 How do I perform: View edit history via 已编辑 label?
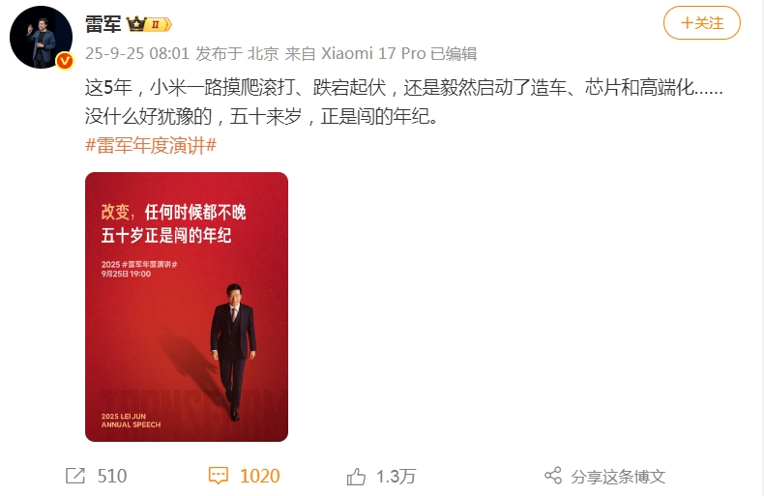pos(454,53)
